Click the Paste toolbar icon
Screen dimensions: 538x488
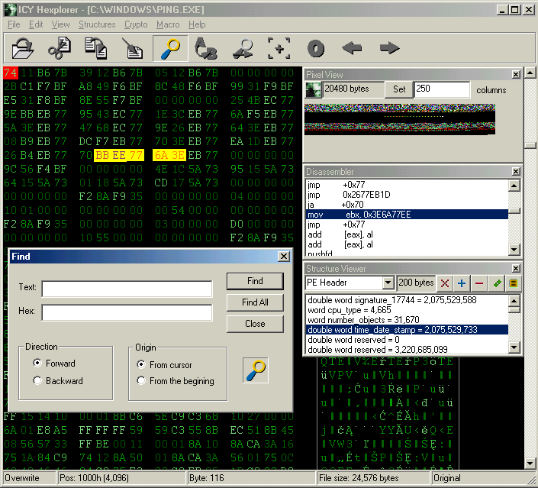pyautogui.click(x=133, y=48)
